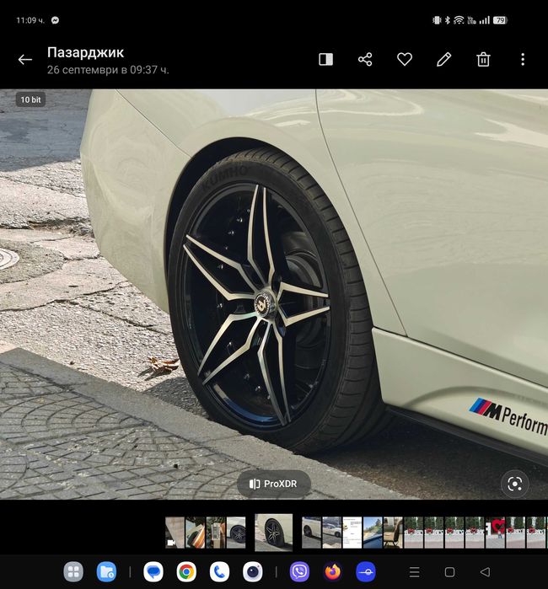548x589 pixels.
Task: Open the split-view compare icon
Action: (x=326, y=59)
